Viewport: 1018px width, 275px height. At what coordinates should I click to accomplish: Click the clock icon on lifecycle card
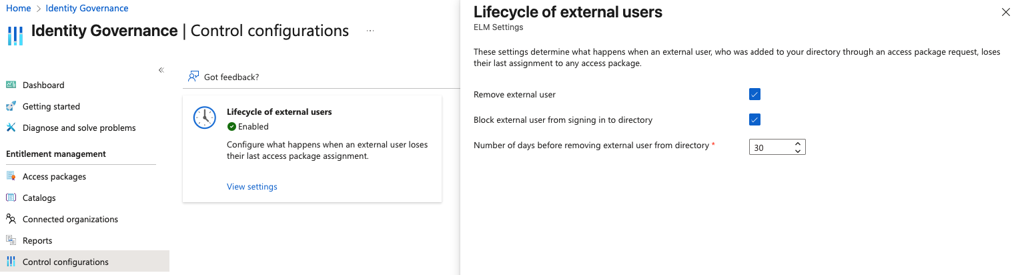(x=204, y=117)
